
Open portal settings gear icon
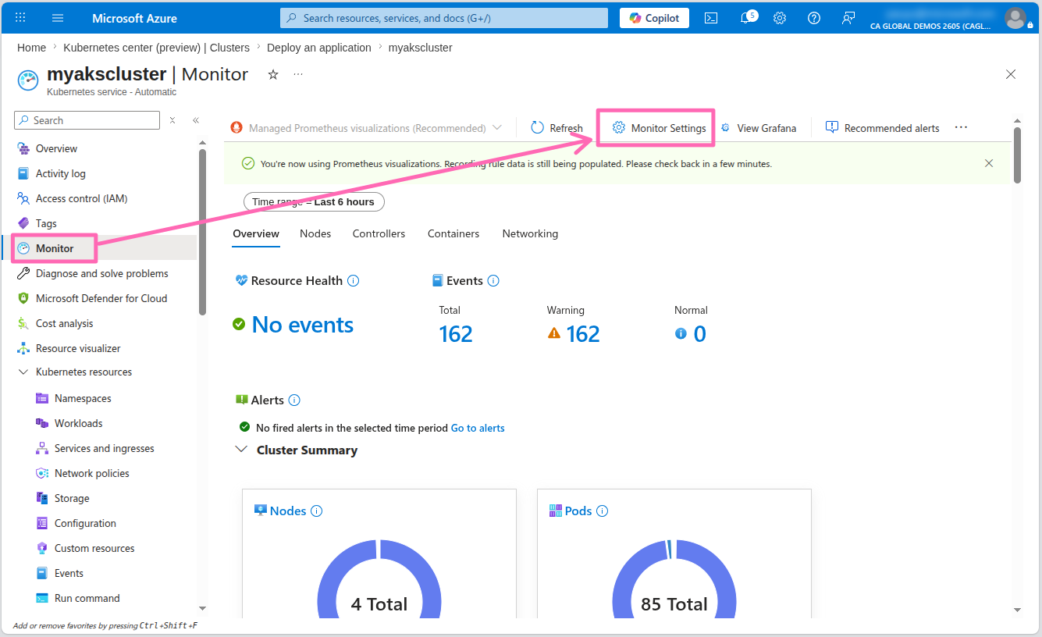pos(780,18)
